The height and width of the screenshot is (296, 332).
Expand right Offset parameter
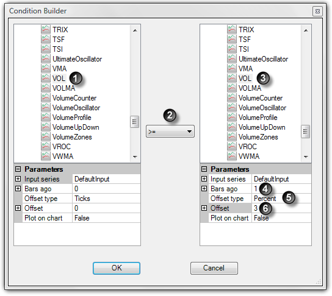pos(204,208)
